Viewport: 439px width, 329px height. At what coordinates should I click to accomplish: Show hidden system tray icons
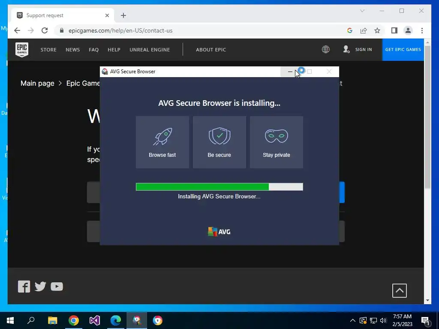pos(353,320)
